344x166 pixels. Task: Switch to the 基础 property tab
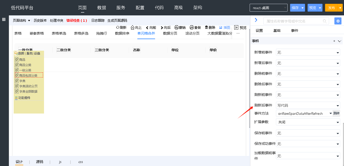coord(277,31)
